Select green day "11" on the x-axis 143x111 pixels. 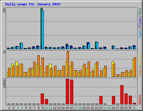50,108
